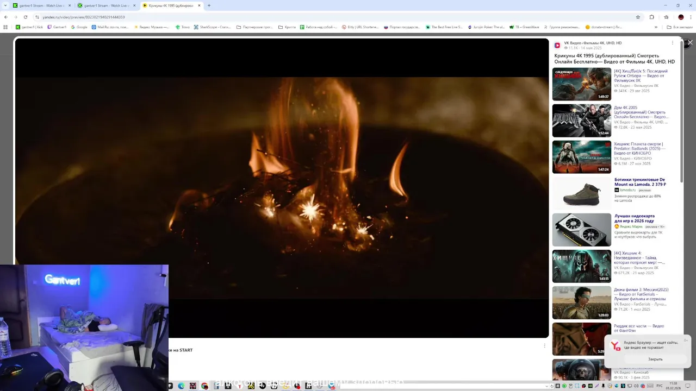Open the Дум 4K 2005 video title link
The height and width of the screenshot is (391, 696).
pos(641,112)
